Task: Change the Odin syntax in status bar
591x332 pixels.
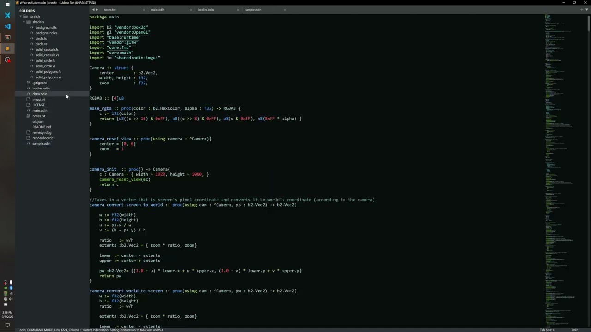Action: click(575, 330)
